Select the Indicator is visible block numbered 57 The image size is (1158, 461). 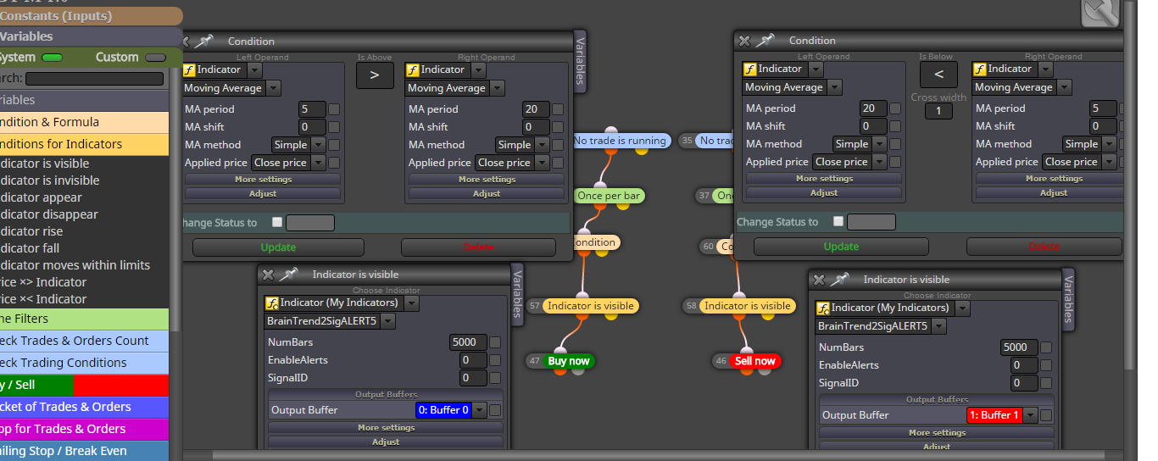pyautogui.click(x=590, y=306)
